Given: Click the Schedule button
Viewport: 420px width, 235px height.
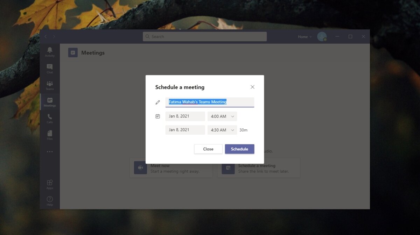Looking at the screenshot, I should pyautogui.click(x=240, y=149).
